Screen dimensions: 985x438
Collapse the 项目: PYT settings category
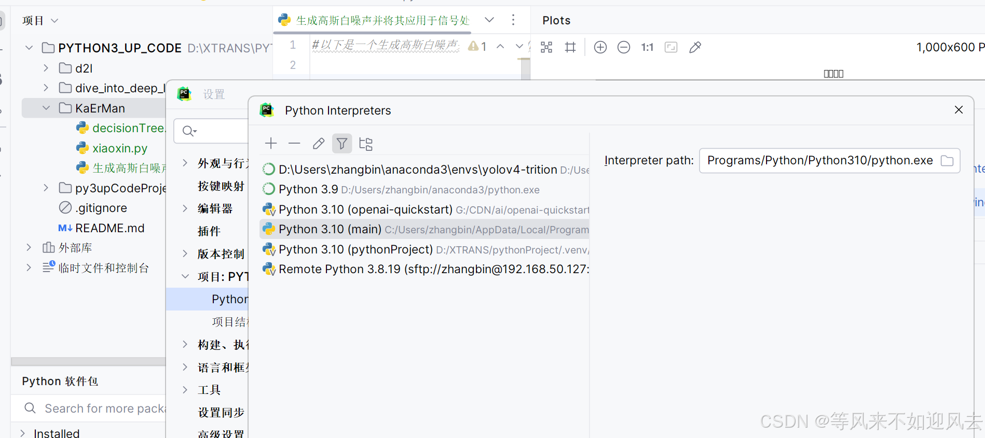(185, 276)
